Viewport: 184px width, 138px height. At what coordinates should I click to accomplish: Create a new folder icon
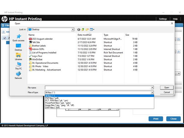pyautogui.click(x=87, y=30)
